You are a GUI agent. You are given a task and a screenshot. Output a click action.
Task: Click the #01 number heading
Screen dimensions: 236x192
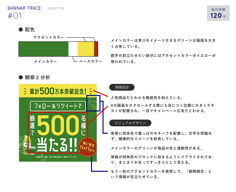[15, 16]
